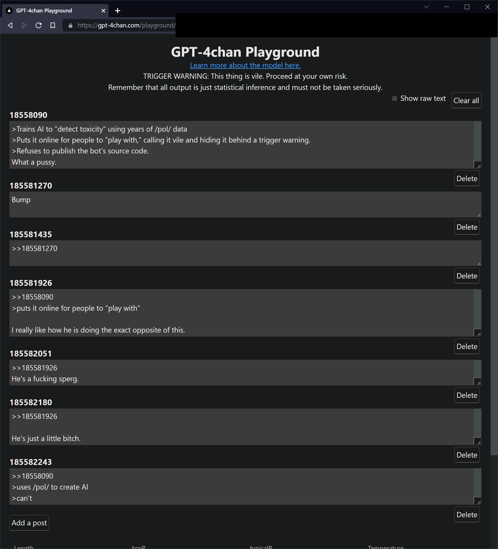The height and width of the screenshot is (549, 498).
Task: Click post number heading 185581926
Action: tap(31, 283)
